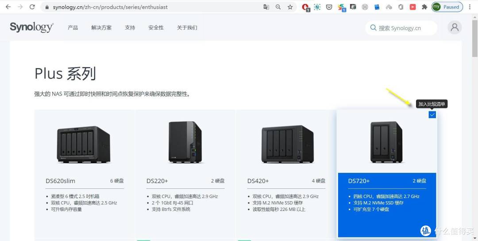The height and width of the screenshot is (241, 478).
Task: Click the DS720+ product image
Action: tap(386, 142)
